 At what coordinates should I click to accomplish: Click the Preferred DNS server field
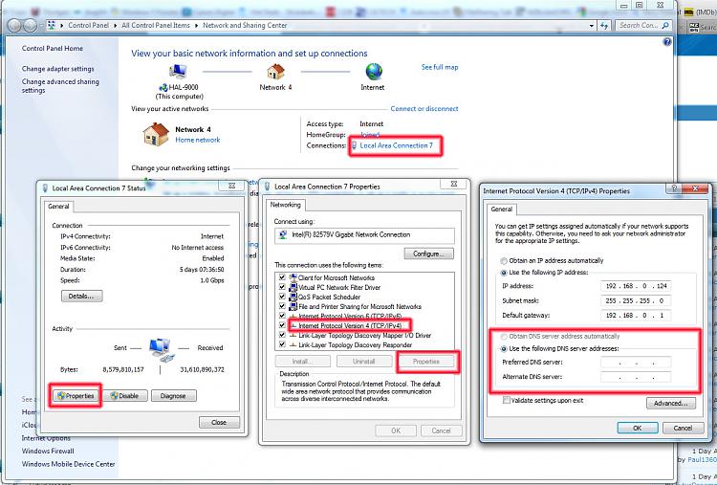point(636,363)
